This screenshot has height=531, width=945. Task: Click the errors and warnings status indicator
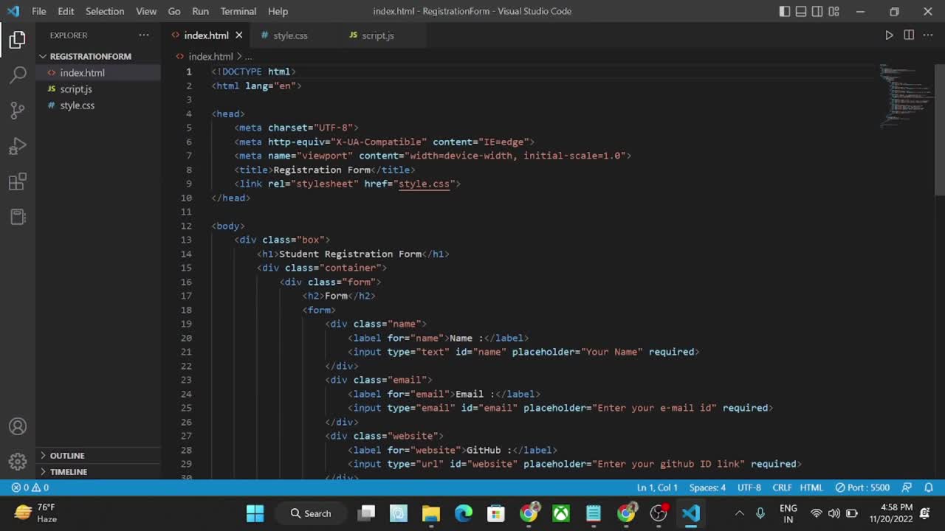click(x=30, y=487)
